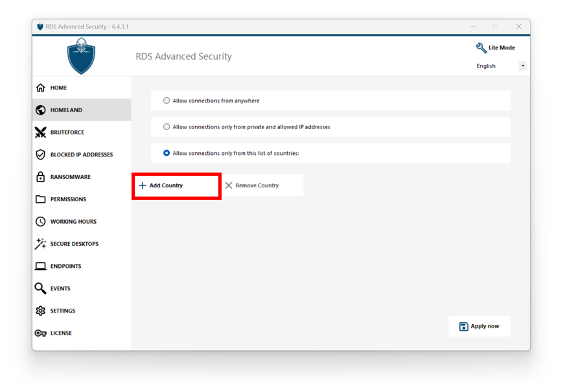Open the SETTINGS section label

coord(63,311)
